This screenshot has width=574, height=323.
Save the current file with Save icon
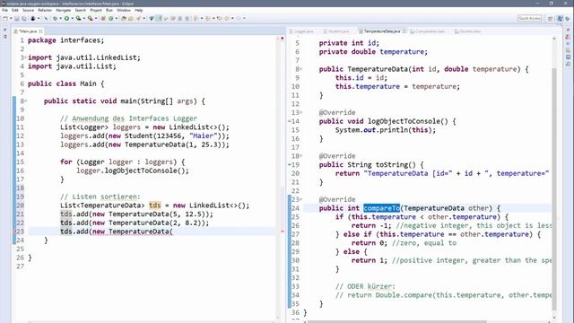tap(16, 18)
